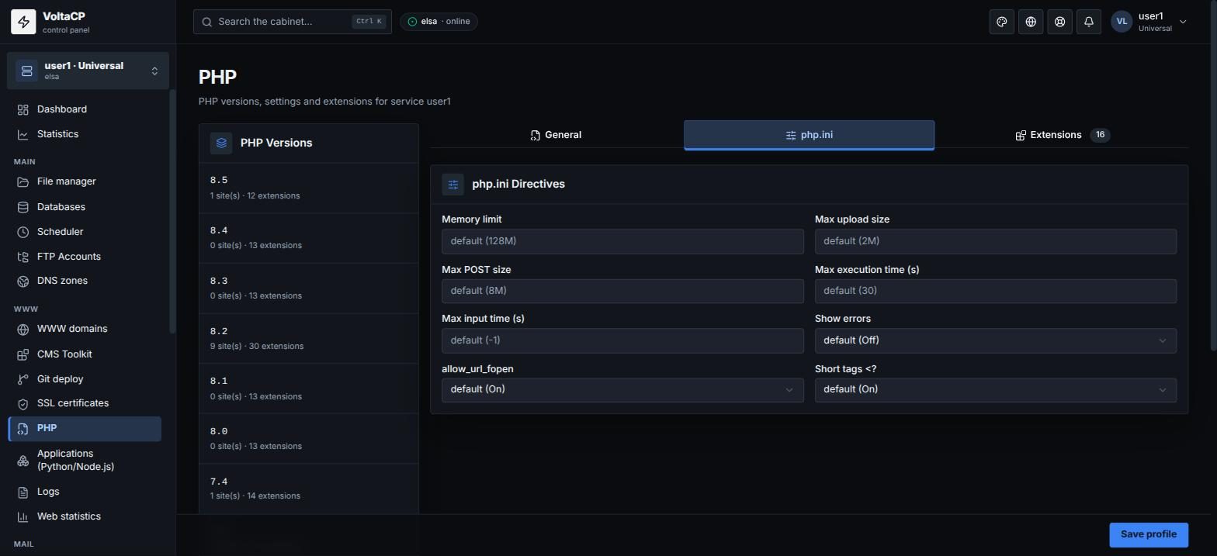1217x556 pixels.
Task: Select PHP version 8.2
Action: point(309,339)
